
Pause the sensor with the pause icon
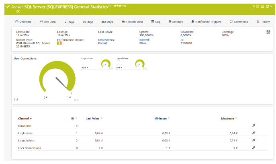click(x=254, y=6)
